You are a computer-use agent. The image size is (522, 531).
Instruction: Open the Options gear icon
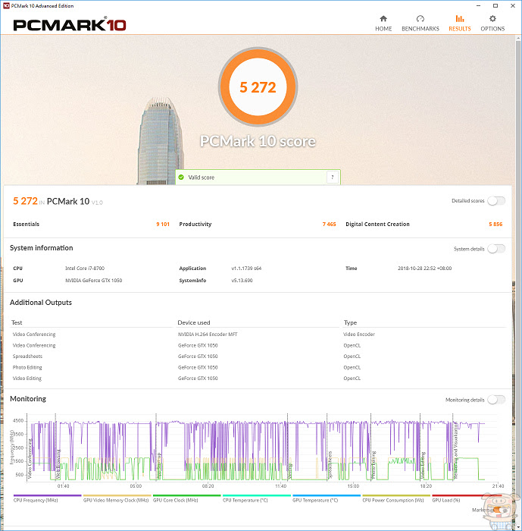[x=492, y=19]
